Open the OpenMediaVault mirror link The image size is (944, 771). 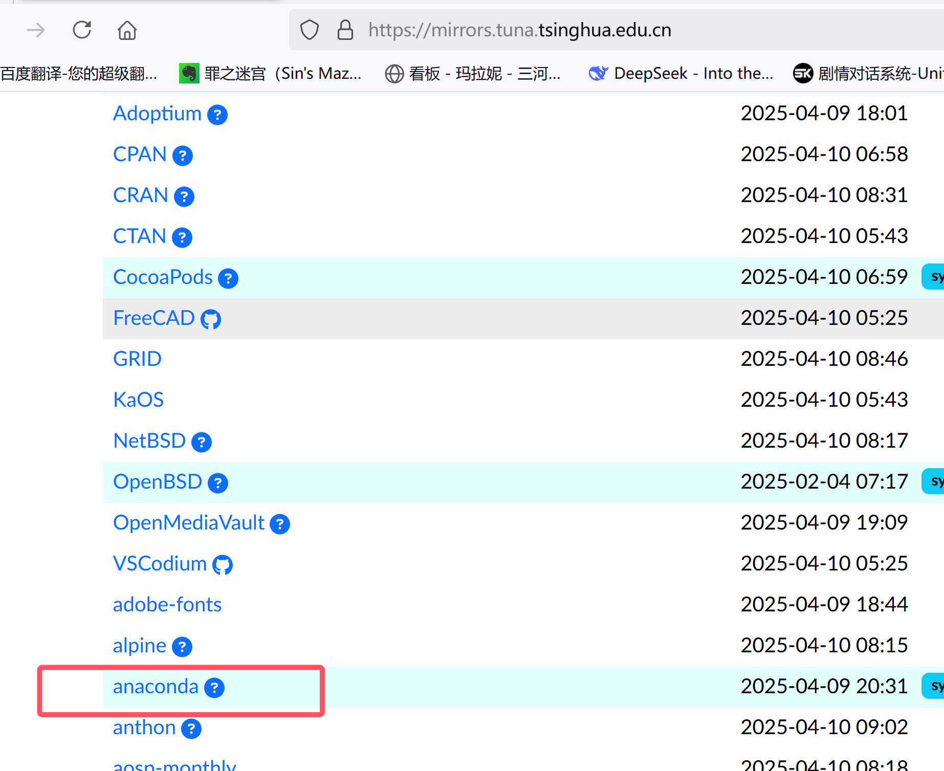click(189, 522)
